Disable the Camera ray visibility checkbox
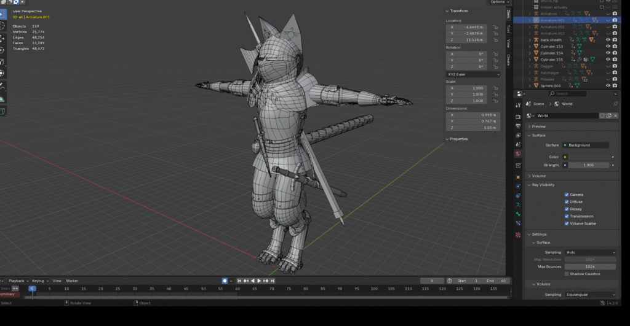 tap(567, 195)
